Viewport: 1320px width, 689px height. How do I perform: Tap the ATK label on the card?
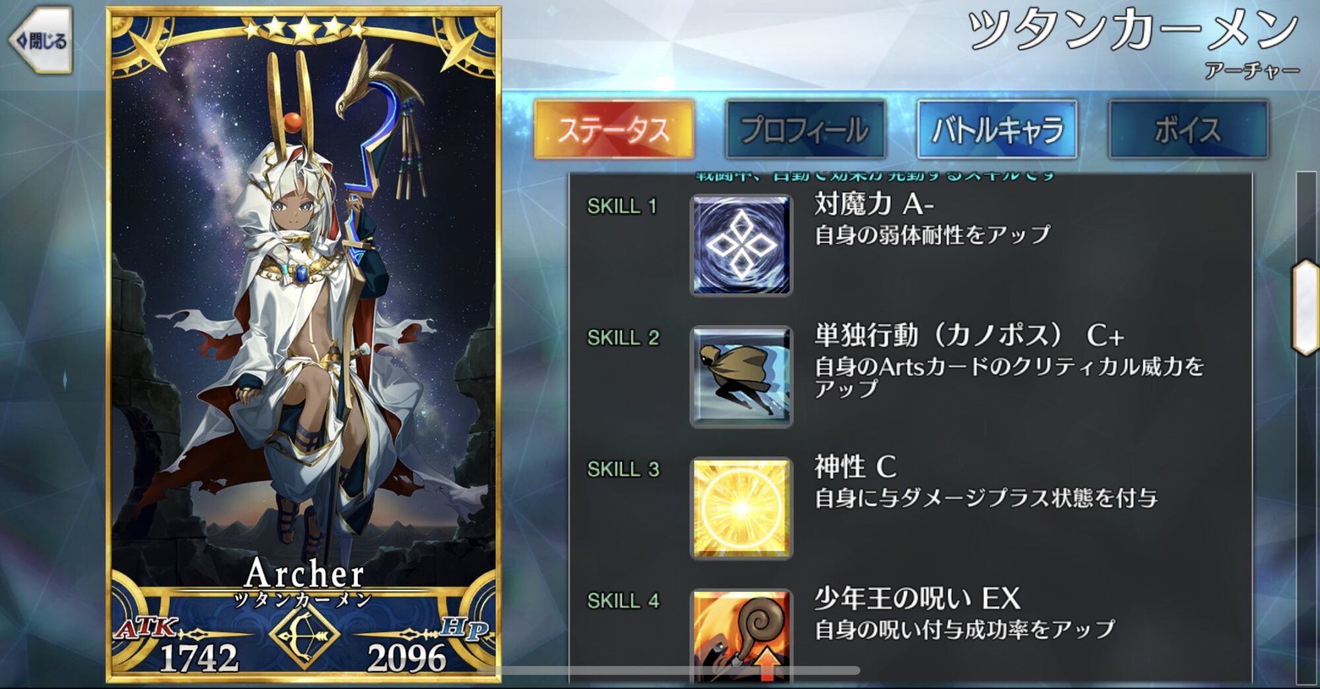[147, 628]
